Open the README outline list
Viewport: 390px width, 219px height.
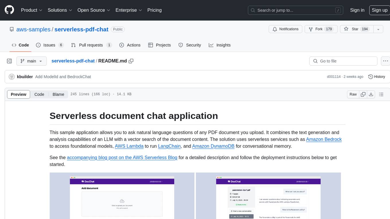(381, 94)
